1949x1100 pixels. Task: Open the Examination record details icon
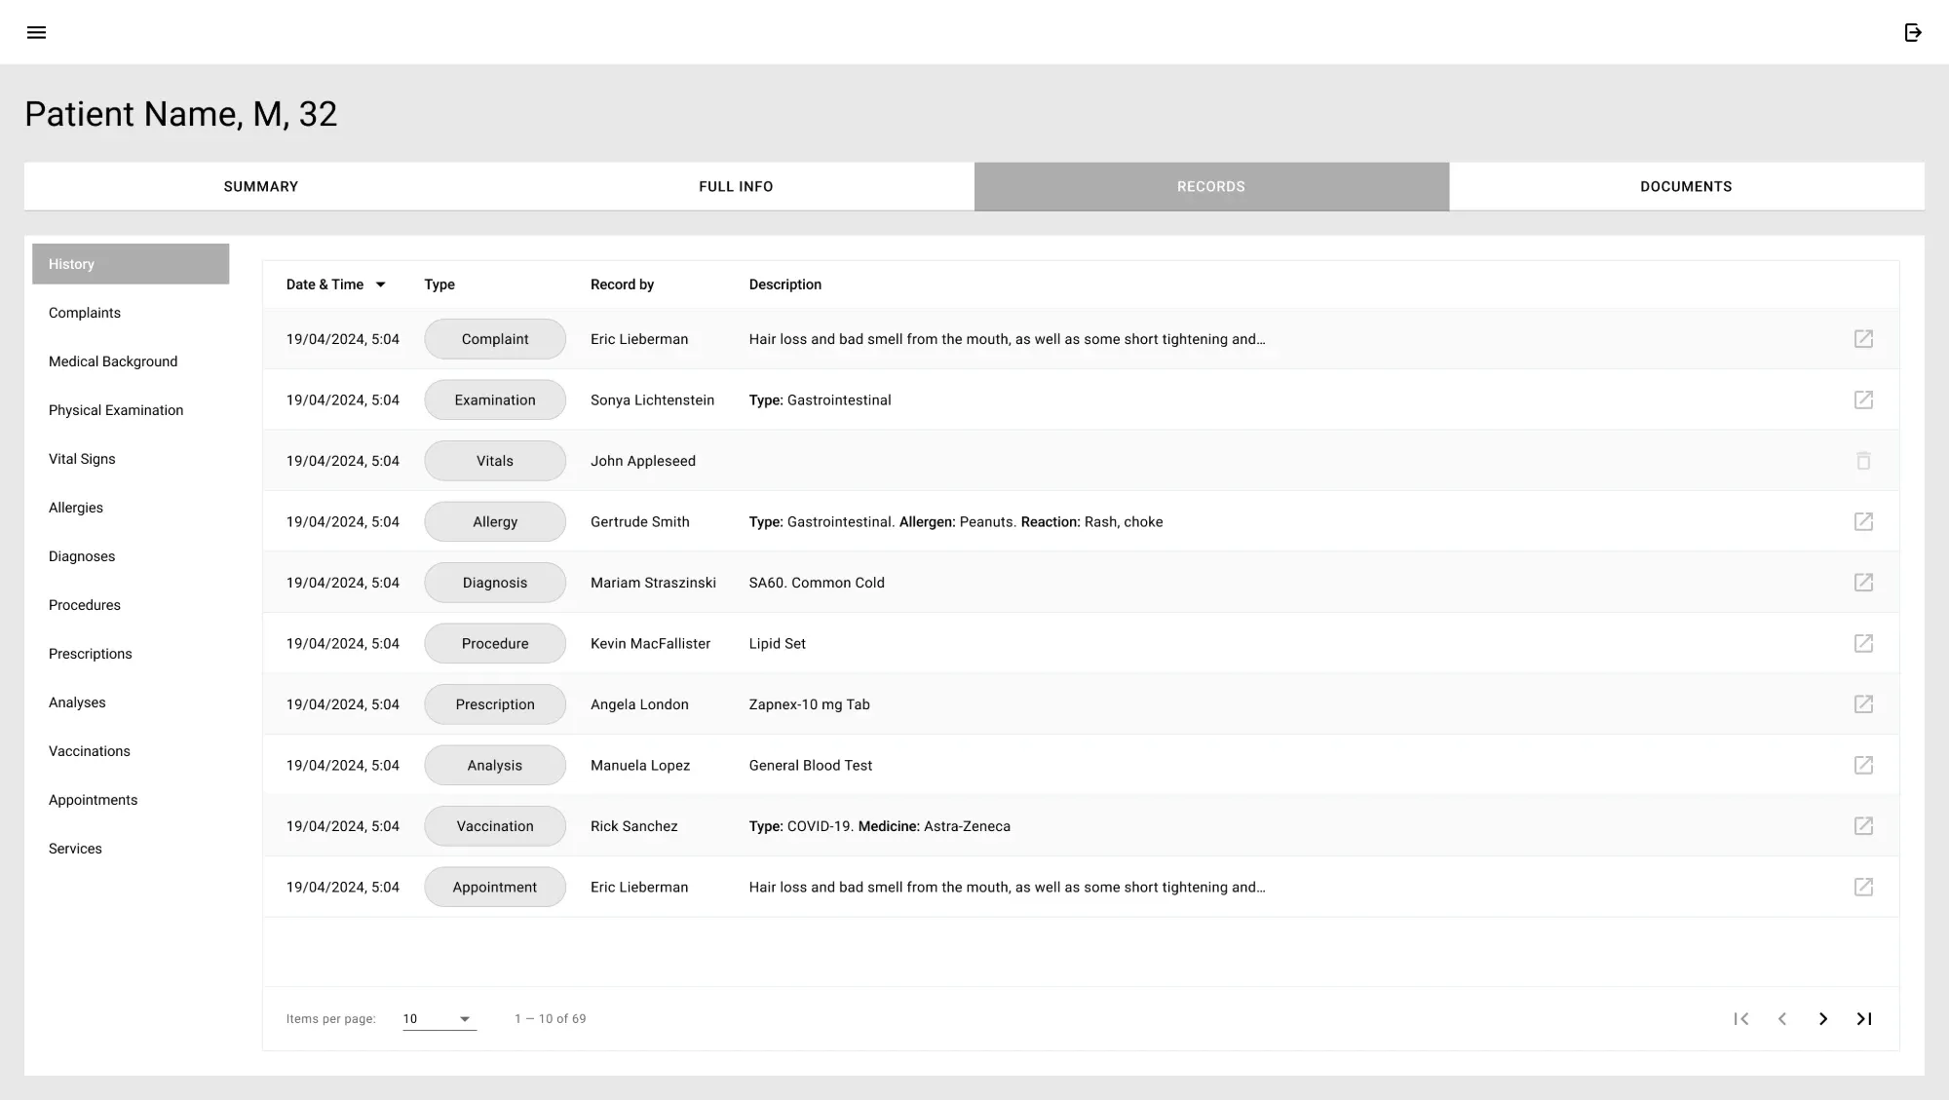pyautogui.click(x=1863, y=399)
